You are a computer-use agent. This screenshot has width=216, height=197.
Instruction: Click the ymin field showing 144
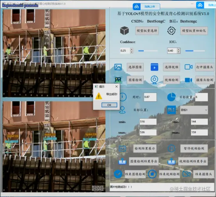[199, 122]
